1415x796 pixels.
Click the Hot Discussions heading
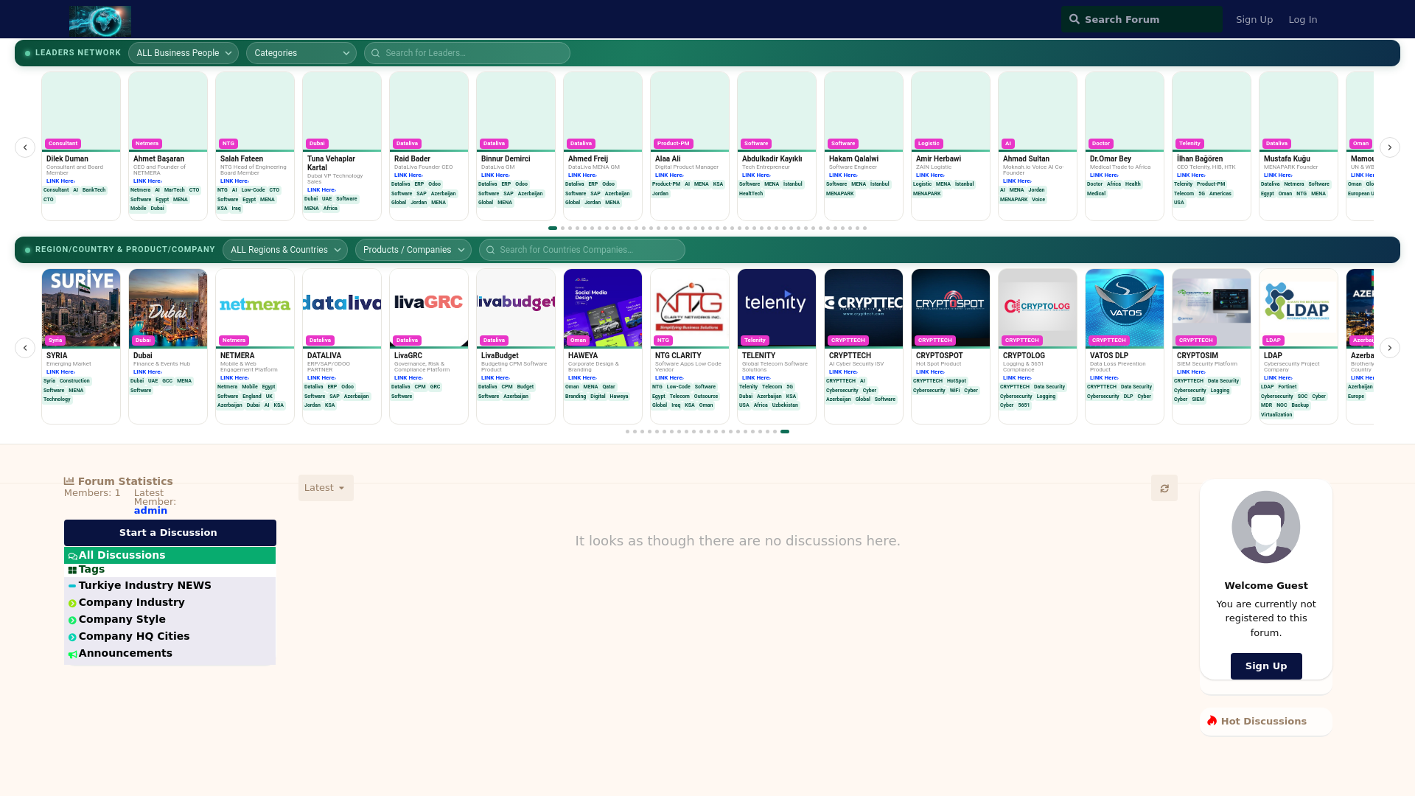click(1264, 722)
